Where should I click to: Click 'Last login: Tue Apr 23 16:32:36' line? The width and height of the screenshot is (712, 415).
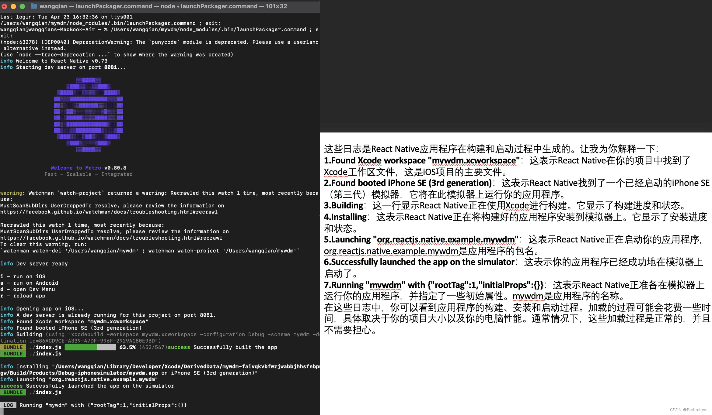click(x=66, y=17)
